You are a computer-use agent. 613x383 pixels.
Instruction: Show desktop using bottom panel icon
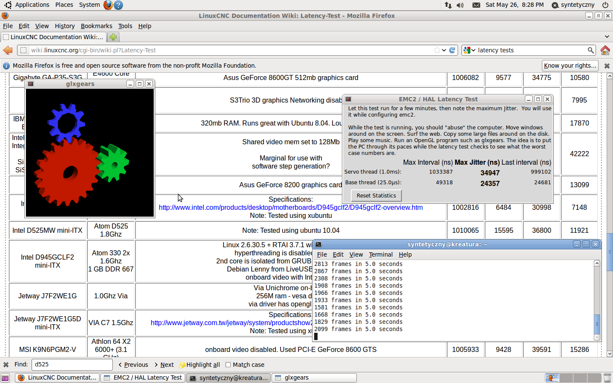pyautogui.click(x=5, y=378)
